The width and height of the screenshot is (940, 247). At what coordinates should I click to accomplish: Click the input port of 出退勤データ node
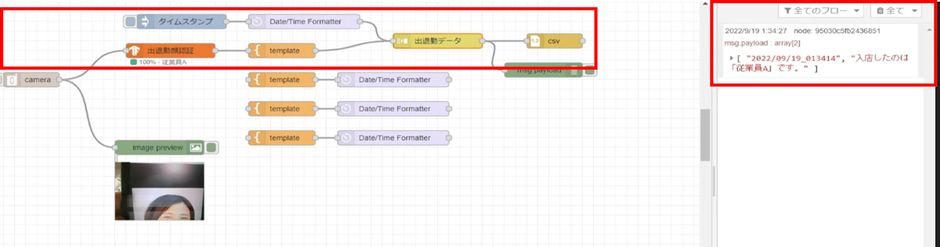(x=393, y=41)
